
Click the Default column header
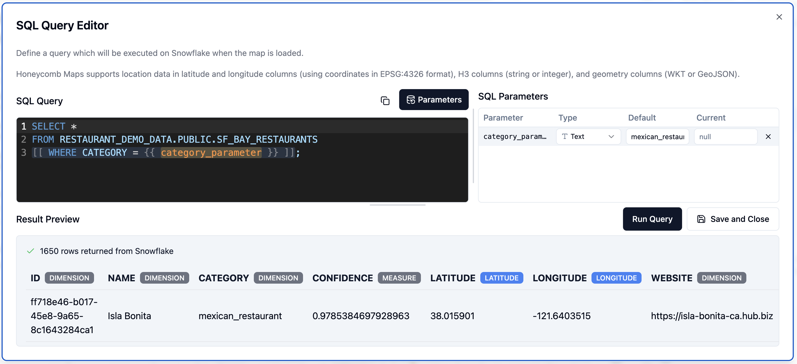click(642, 118)
